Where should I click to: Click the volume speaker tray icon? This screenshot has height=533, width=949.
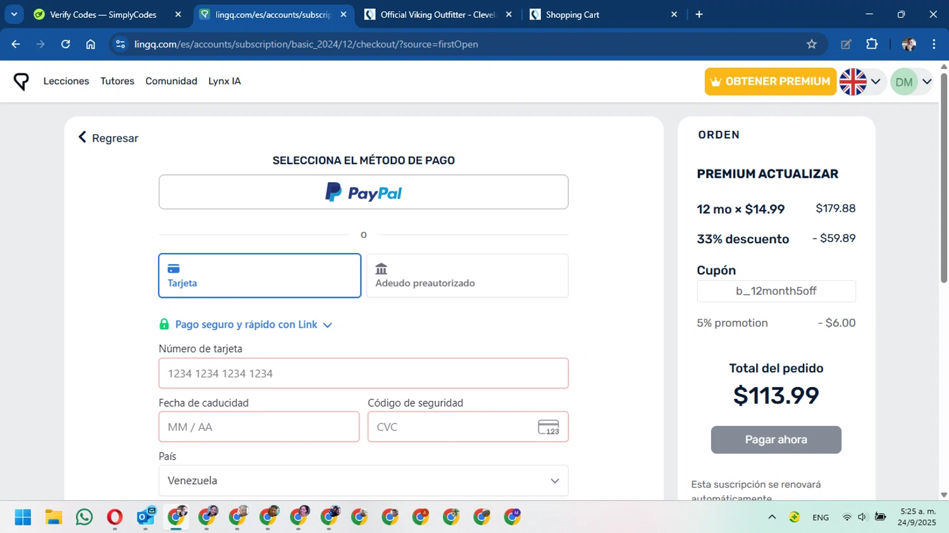(862, 517)
